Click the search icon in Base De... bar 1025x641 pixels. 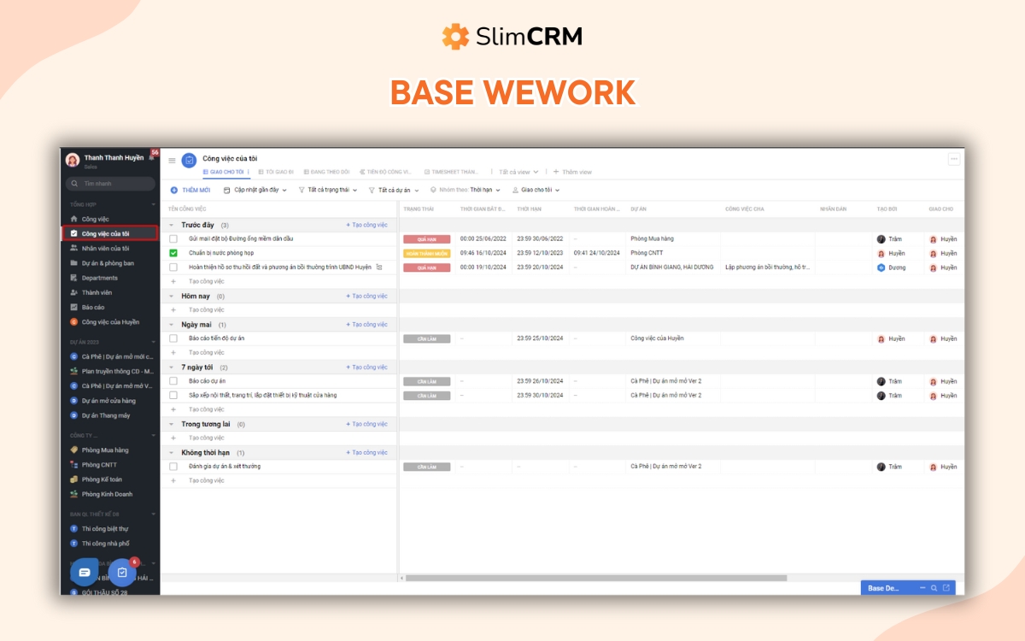(934, 588)
